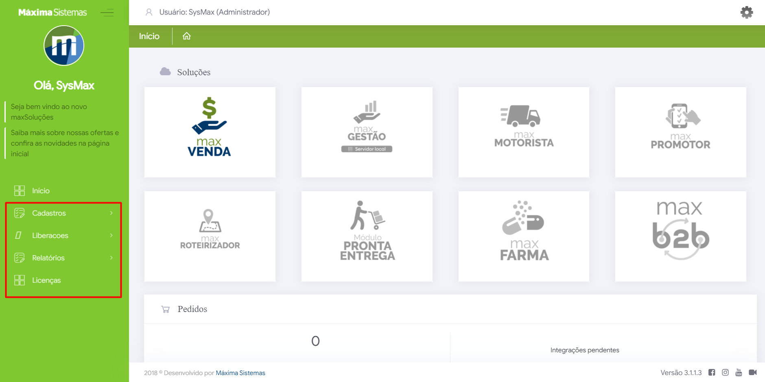The image size is (765, 382).
Task: Click the Pedidos shopping cart icon
Action: pos(166,309)
